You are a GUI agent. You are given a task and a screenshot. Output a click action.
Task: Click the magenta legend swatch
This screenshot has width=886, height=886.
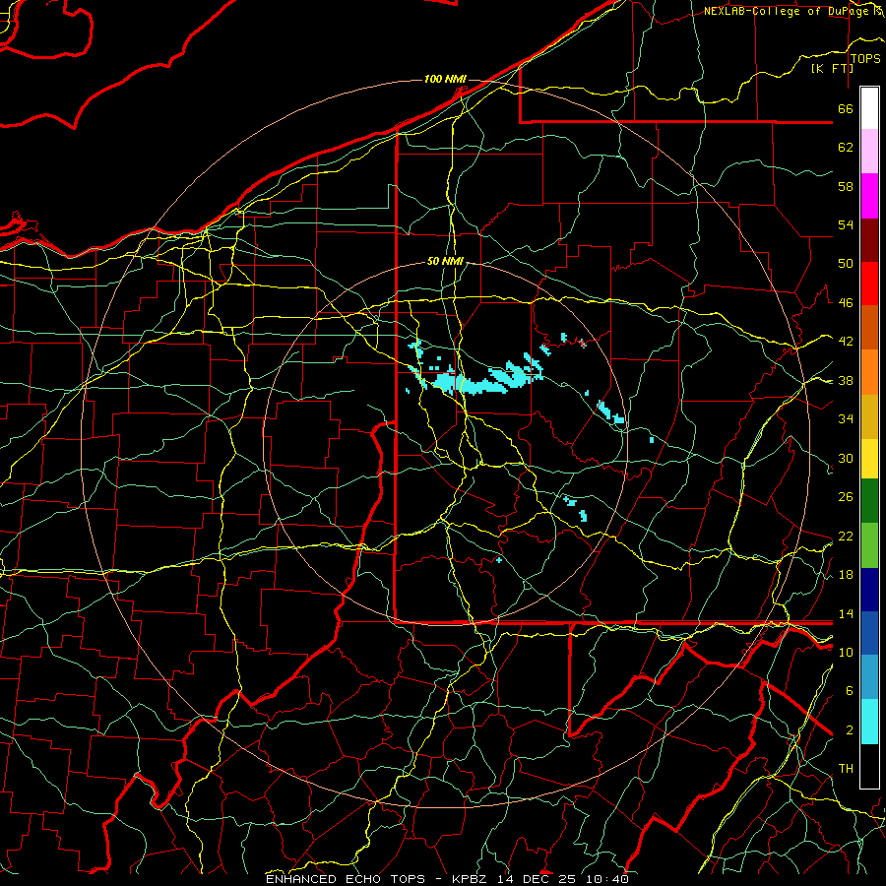(x=869, y=196)
